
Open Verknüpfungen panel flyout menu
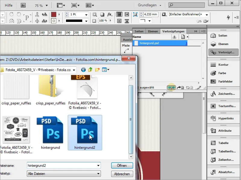203,31
